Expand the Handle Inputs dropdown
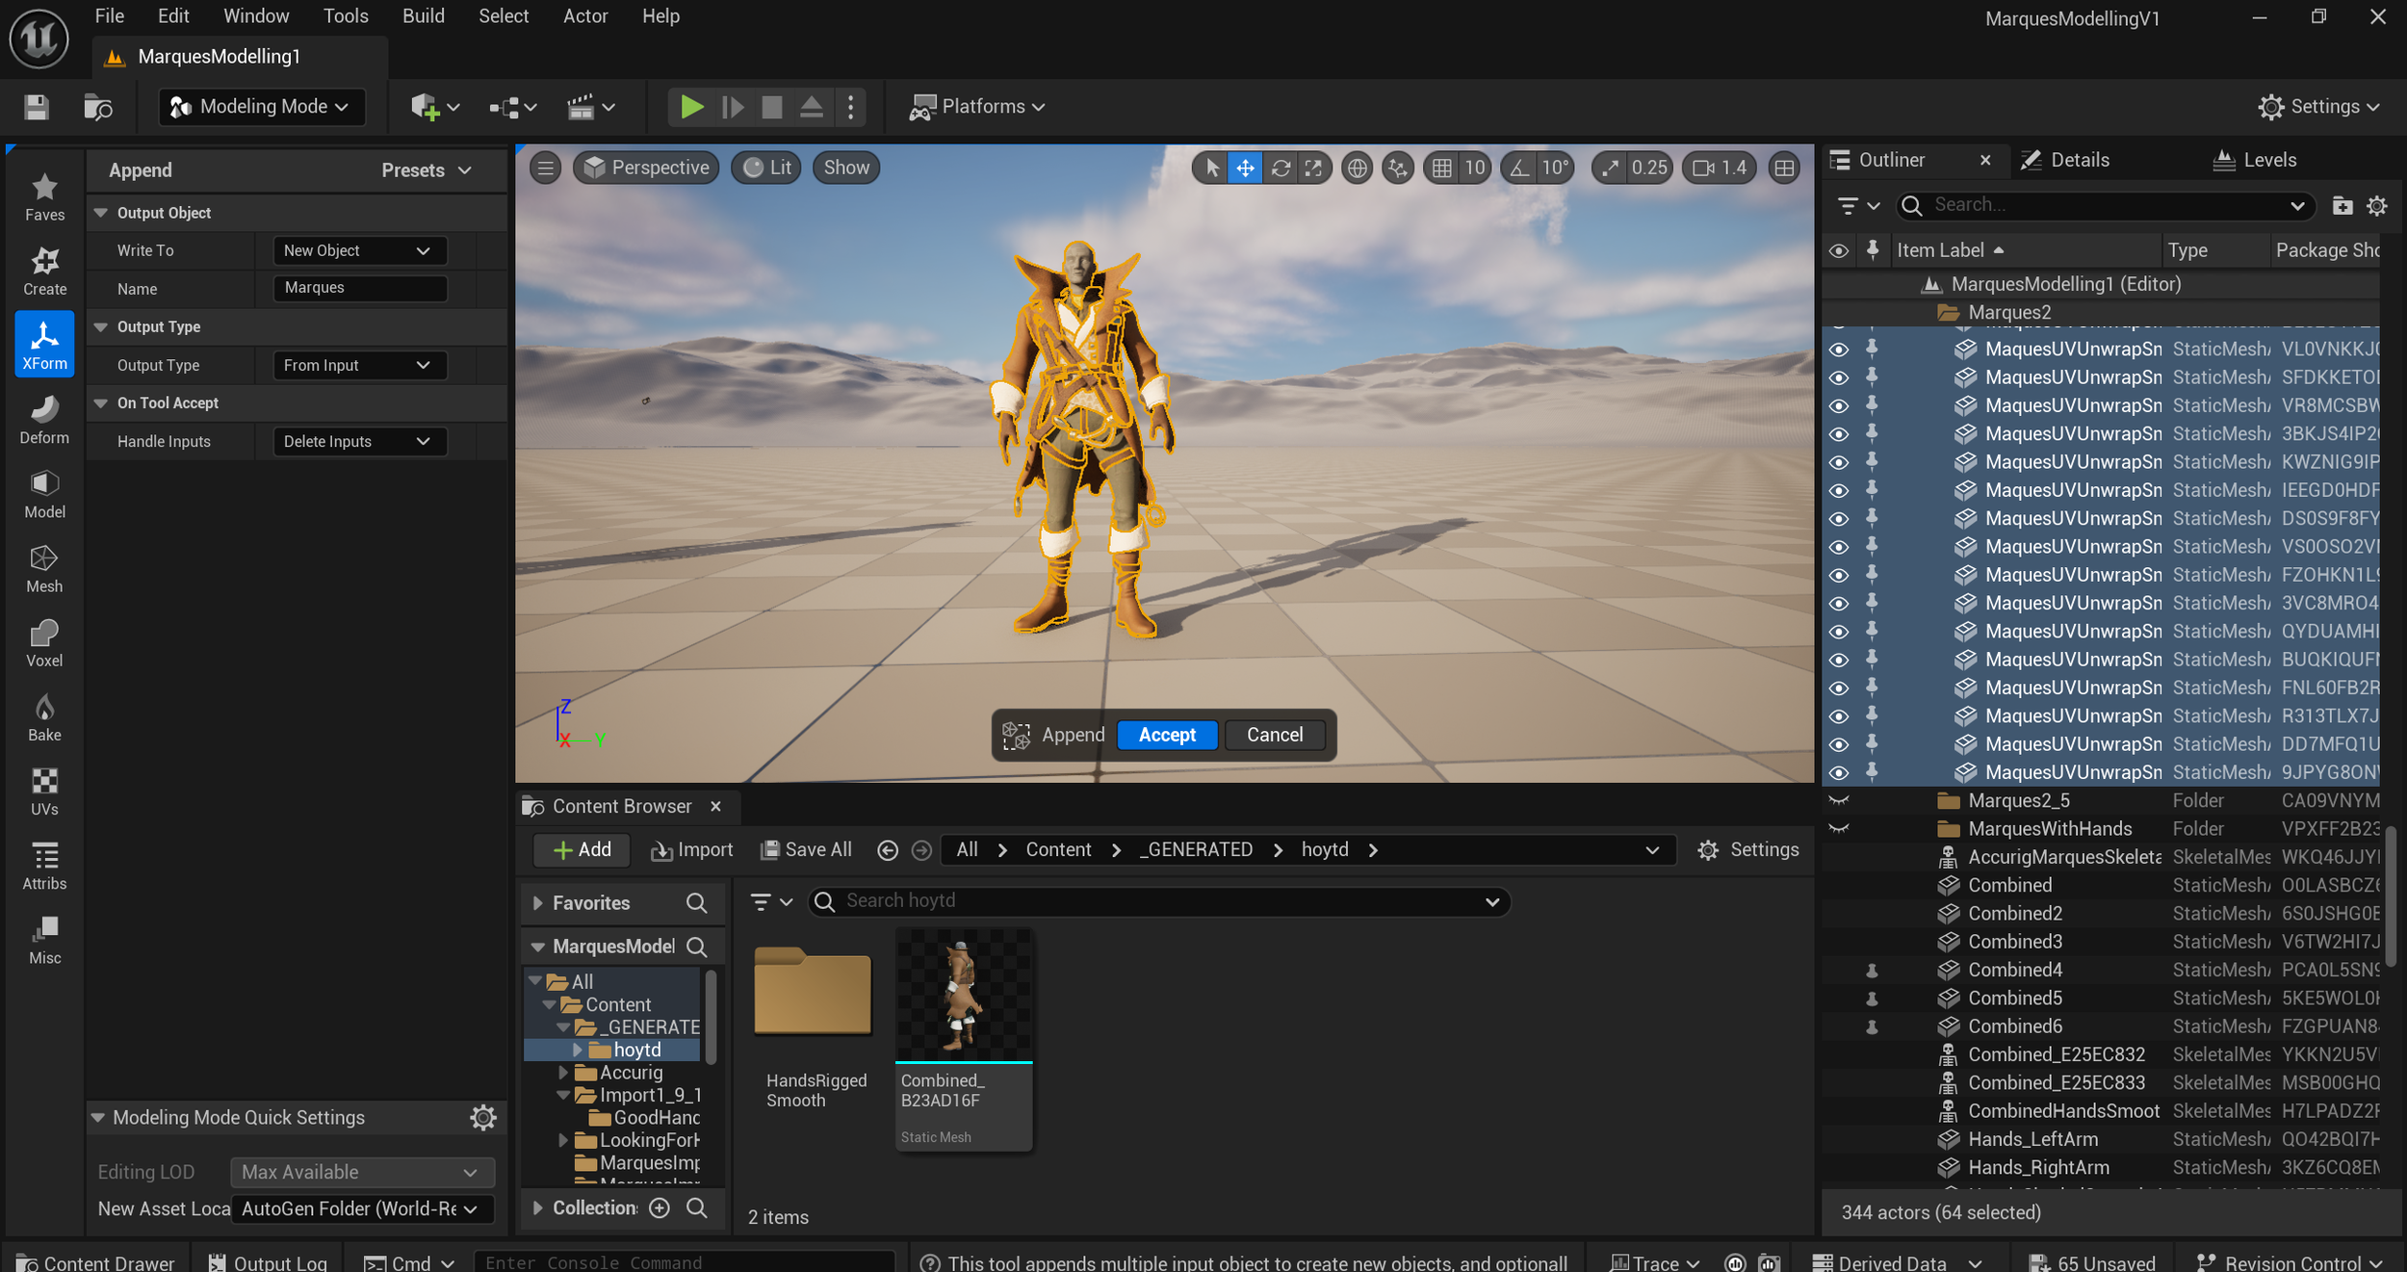The height and width of the screenshot is (1272, 2407). pyautogui.click(x=357, y=441)
